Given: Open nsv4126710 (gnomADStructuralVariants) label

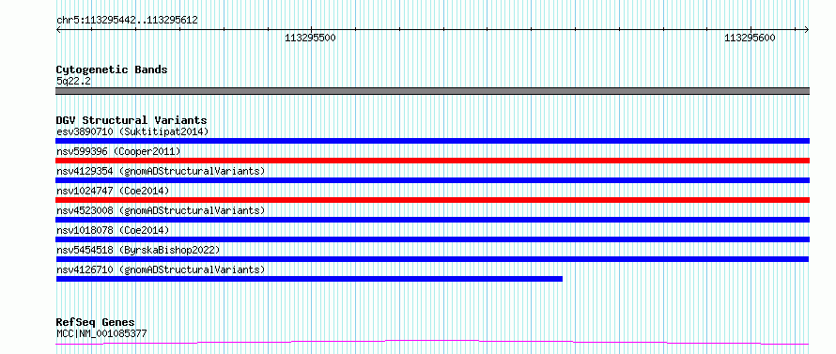Looking at the screenshot, I should (x=161, y=269).
